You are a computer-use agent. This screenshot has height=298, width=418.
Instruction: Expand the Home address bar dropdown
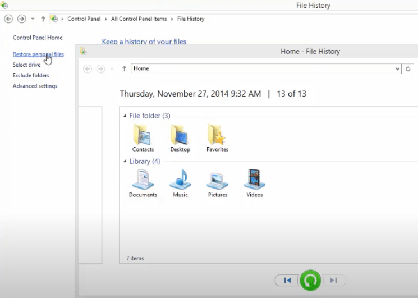click(397, 68)
